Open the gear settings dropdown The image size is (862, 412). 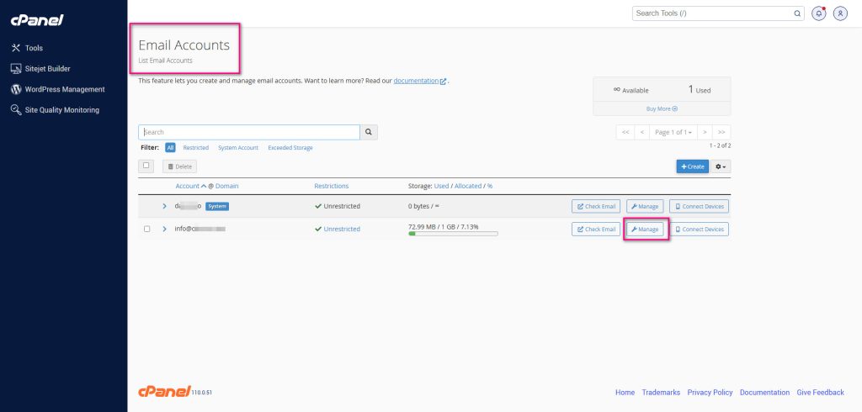[721, 166]
